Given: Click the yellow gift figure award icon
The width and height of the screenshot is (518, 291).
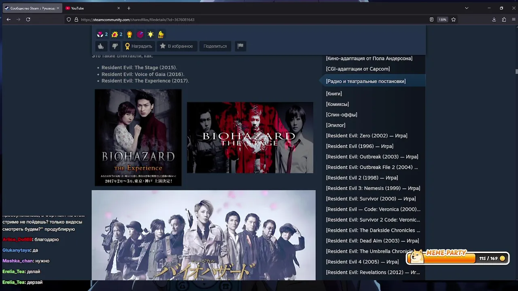Looking at the screenshot, I should coord(161,34).
